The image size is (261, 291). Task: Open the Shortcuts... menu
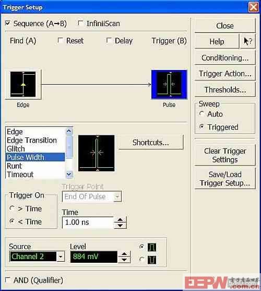151,142
